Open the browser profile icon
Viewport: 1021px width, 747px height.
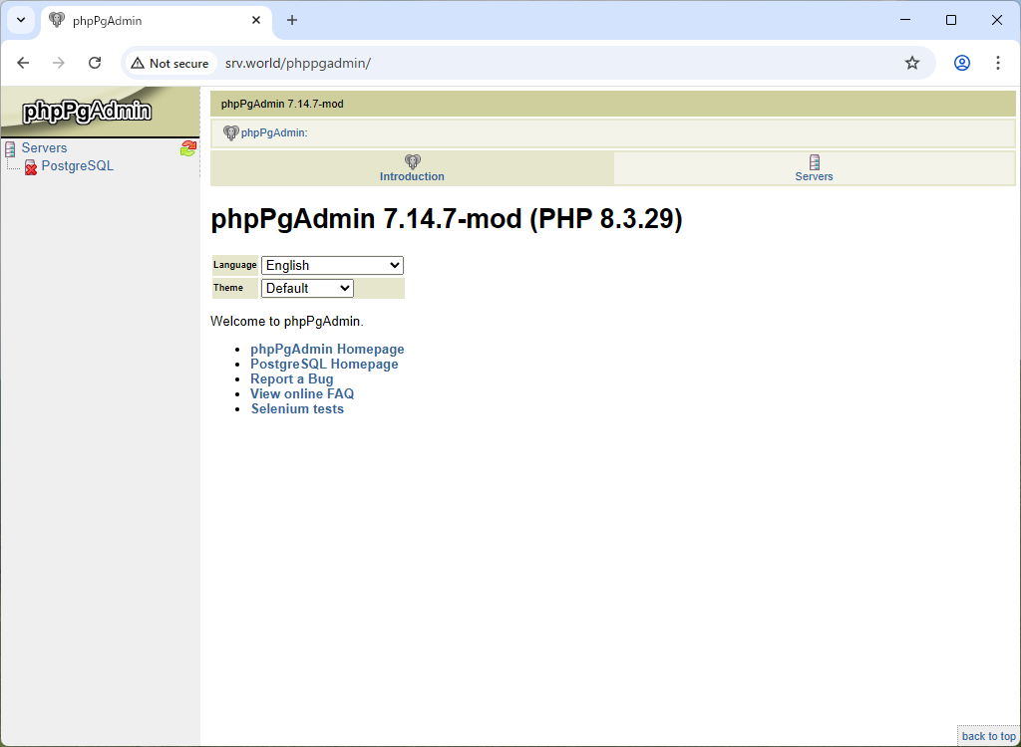point(961,62)
